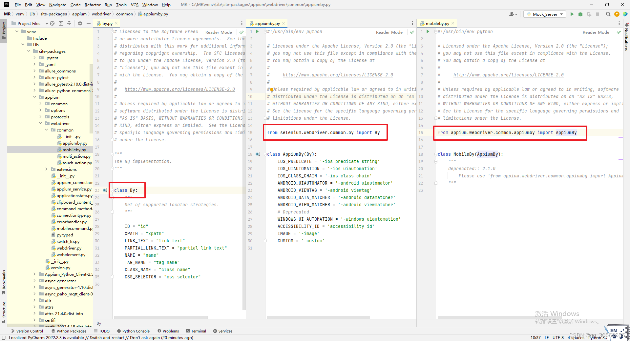Screen dimensions: 630x341
Task: Start debugging Mock_Server
Action: coord(580,14)
